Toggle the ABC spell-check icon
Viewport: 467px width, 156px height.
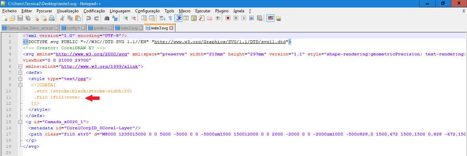tap(270, 18)
